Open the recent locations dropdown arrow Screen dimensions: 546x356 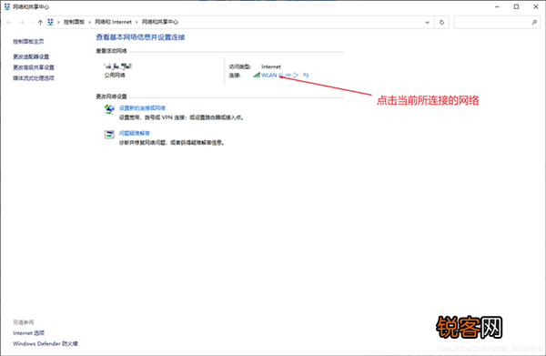31,22
